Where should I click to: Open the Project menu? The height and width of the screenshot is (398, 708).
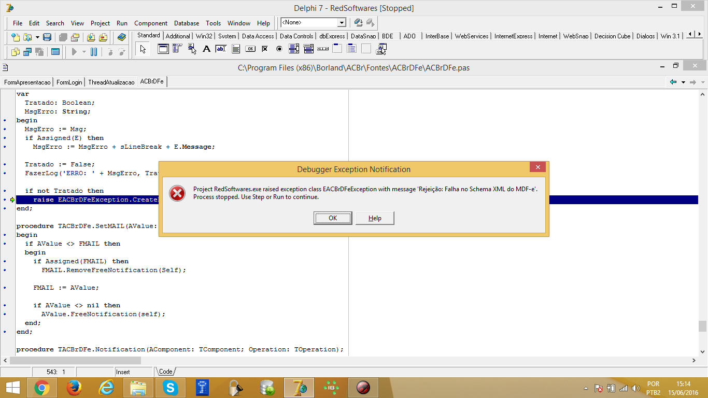pyautogui.click(x=100, y=23)
